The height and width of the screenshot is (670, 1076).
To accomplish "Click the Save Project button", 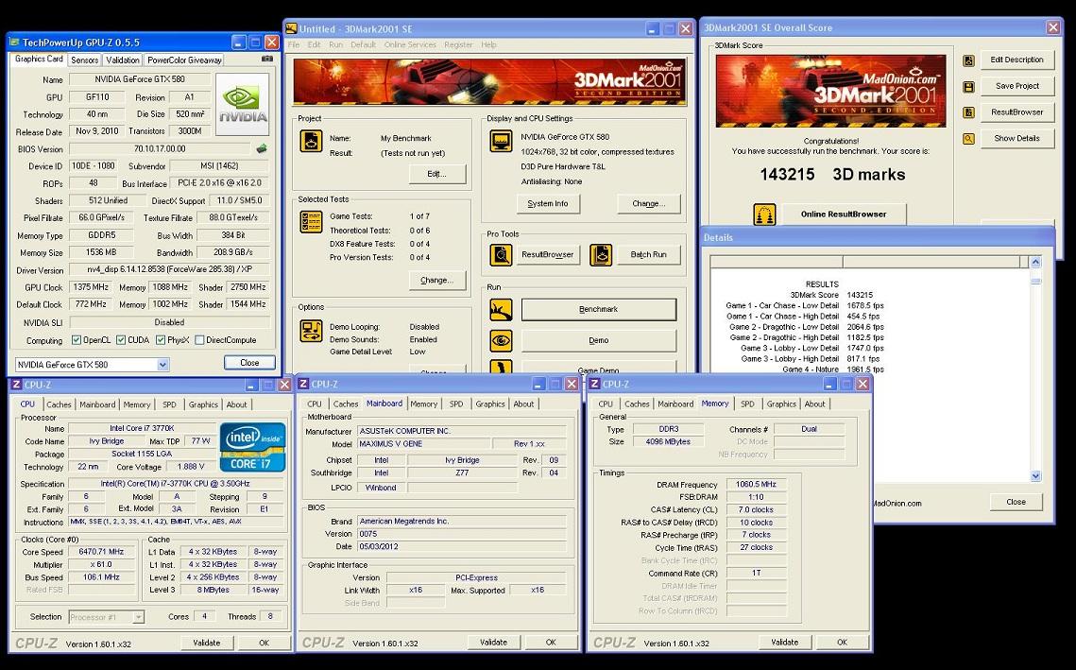I will click(x=1017, y=87).
